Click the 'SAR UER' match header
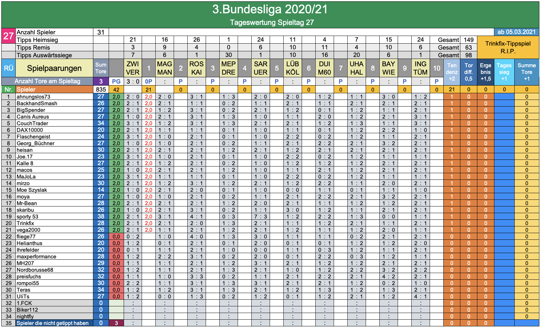Viewport: 540px width, 327px height. click(x=261, y=68)
